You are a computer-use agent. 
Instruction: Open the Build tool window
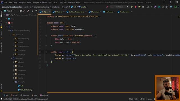(35, 95)
